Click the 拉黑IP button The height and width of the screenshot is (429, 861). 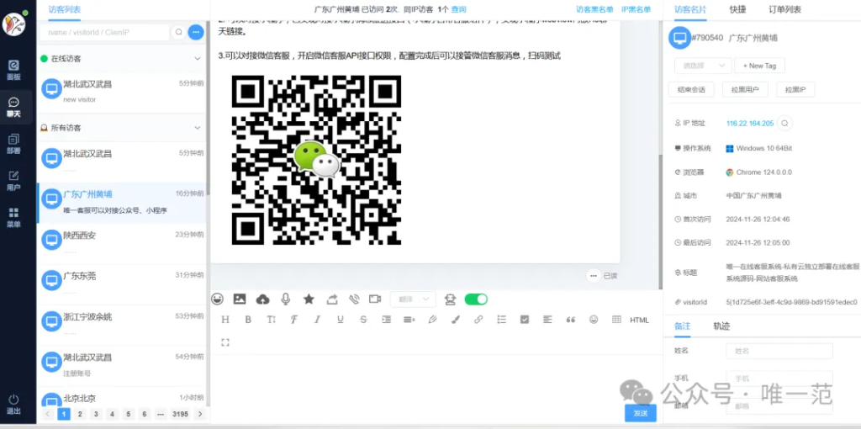pyautogui.click(x=795, y=89)
